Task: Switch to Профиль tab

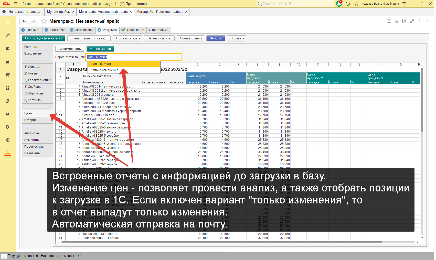Action: pos(31,30)
